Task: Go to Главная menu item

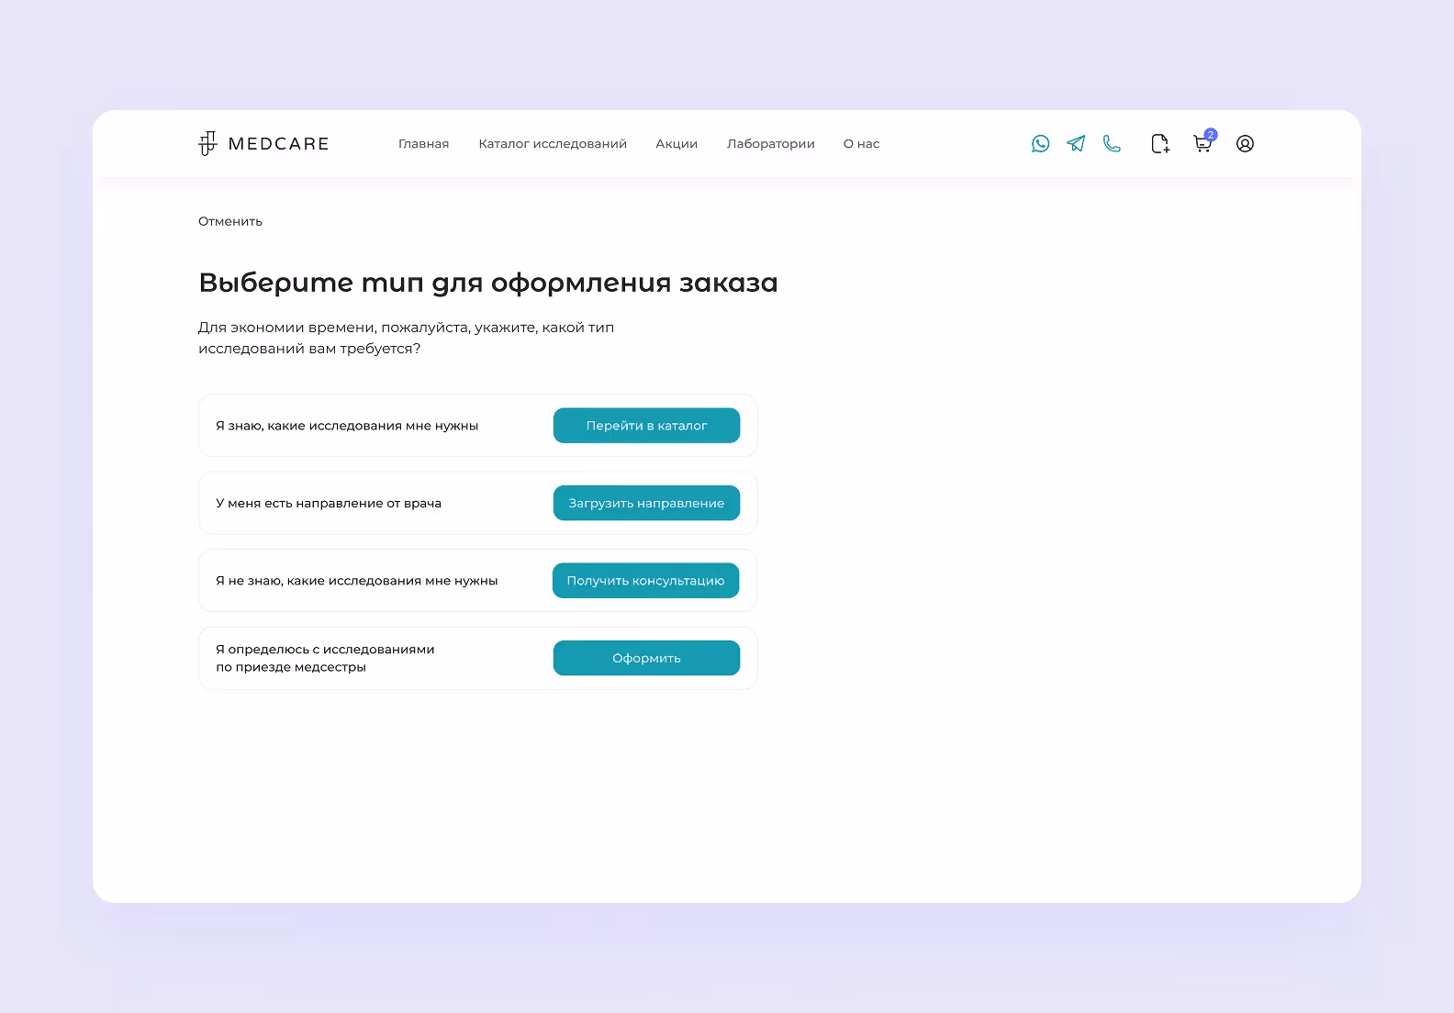Action: [x=423, y=144]
